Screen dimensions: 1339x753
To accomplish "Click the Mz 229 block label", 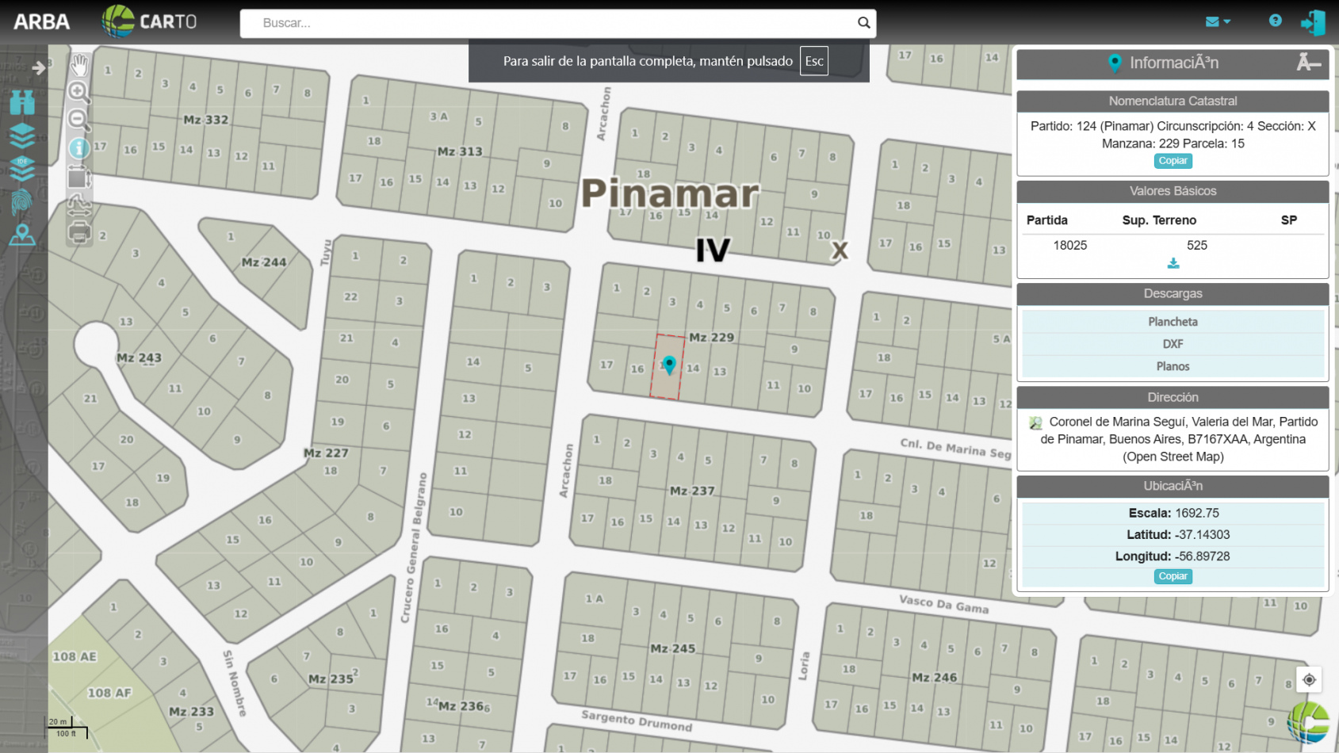I will click(x=711, y=338).
